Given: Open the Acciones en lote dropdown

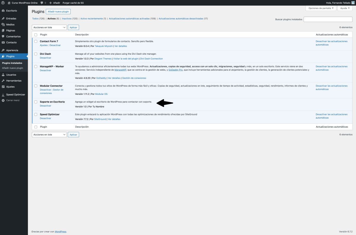Looking at the screenshot, I should click(x=49, y=27).
